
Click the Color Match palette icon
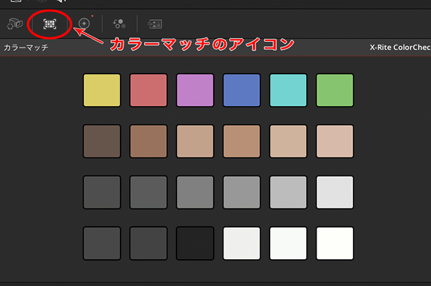(x=49, y=23)
